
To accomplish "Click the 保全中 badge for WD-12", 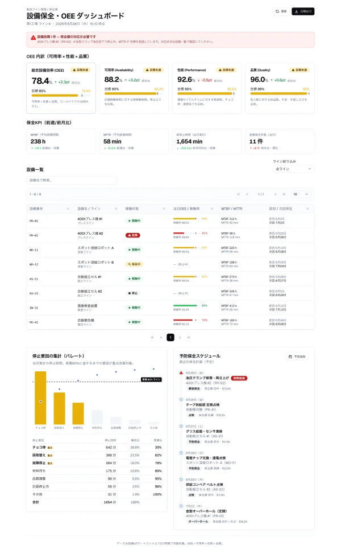I will click(134, 264).
